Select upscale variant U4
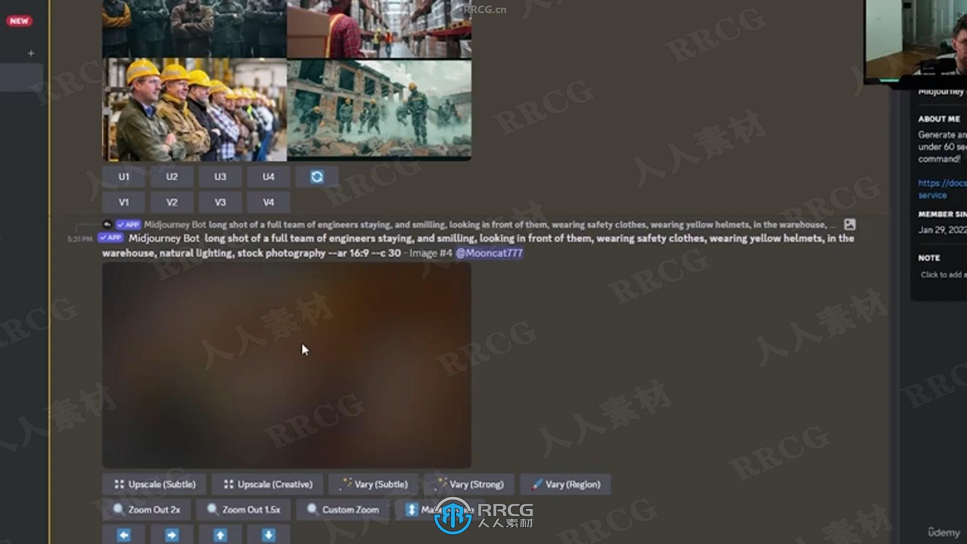This screenshot has width=967, height=544. pos(268,176)
